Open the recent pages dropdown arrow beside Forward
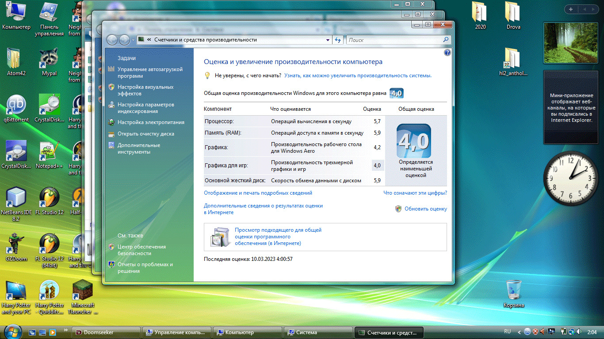Viewport: 604px width, 339px height. [x=133, y=40]
